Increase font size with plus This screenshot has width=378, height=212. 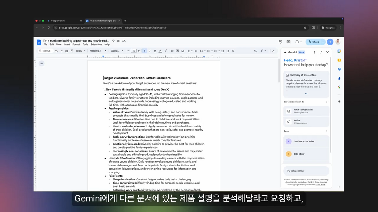tap(139, 51)
